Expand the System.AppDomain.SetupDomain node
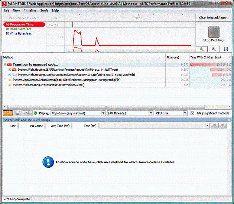 coord(5,80)
